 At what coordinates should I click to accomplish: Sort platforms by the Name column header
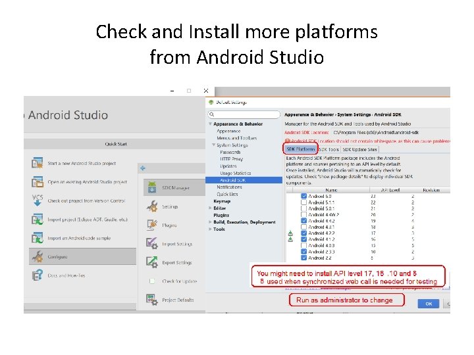pyautogui.click(x=331, y=190)
